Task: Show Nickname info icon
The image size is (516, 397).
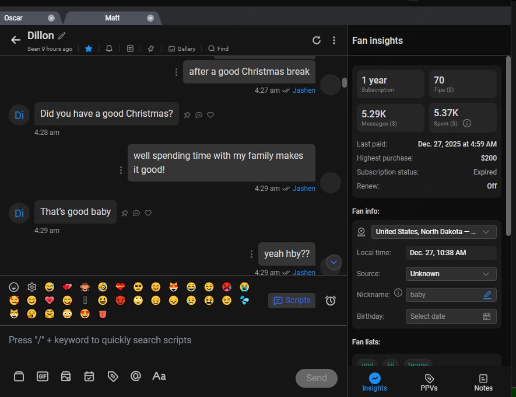Action: point(398,292)
